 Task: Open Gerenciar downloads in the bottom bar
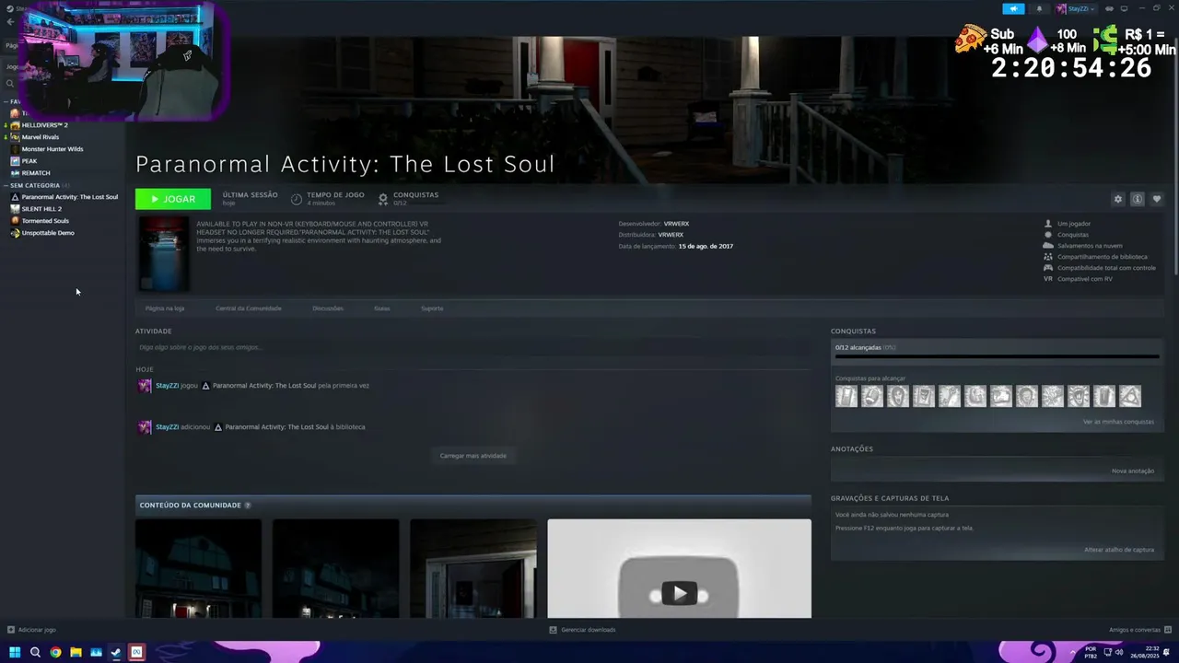582,630
